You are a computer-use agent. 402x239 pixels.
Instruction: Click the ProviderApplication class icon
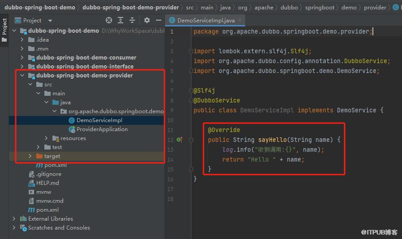click(x=72, y=129)
